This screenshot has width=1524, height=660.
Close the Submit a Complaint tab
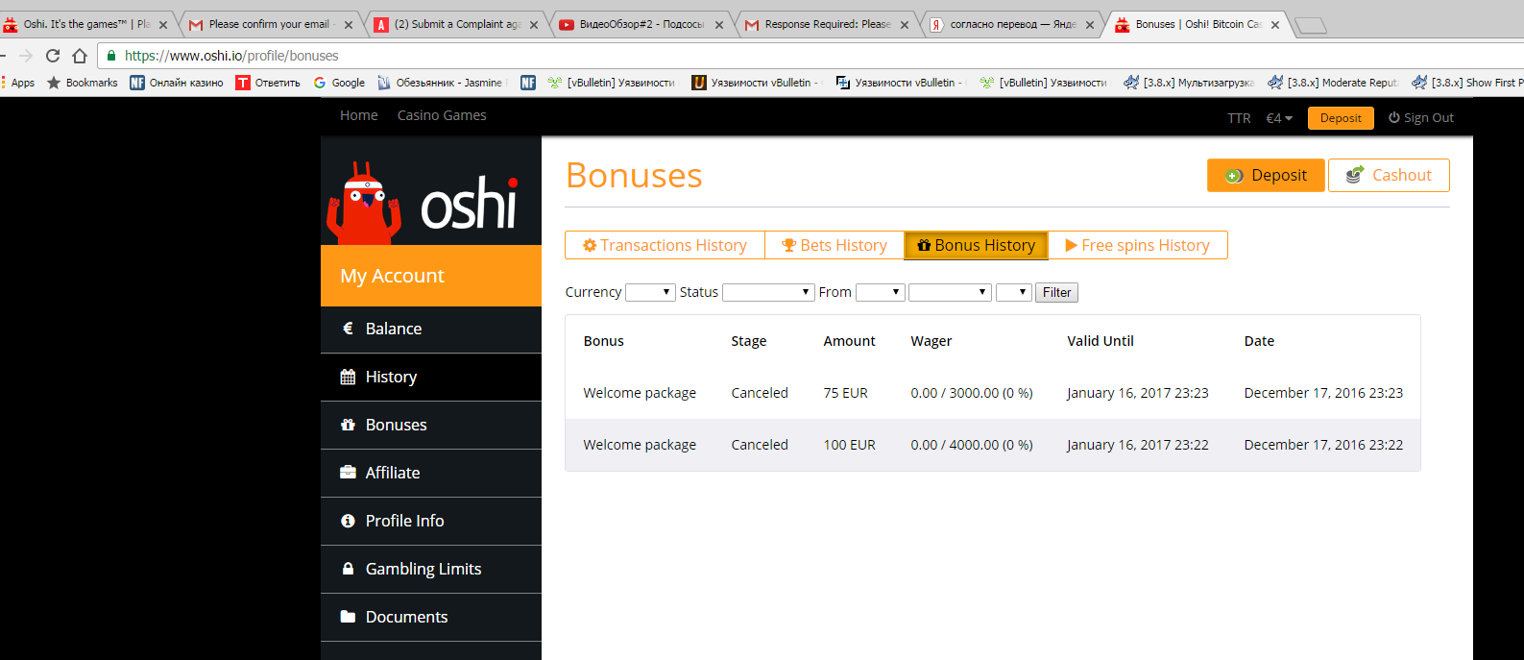click(534, 25)
